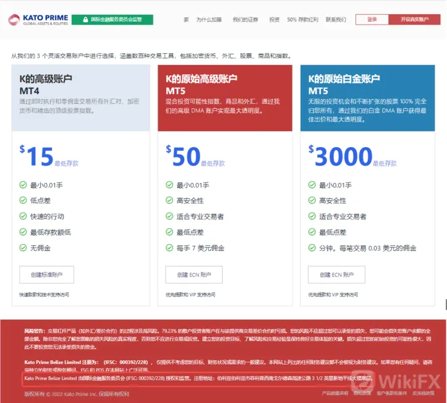Click the 登录 login button
The width and height of the screenshot is (447, 403).
click(x=372, y=19)
